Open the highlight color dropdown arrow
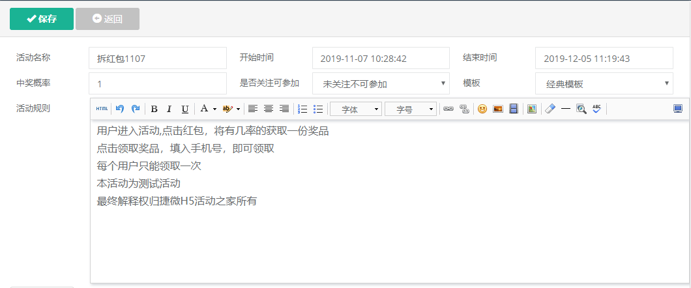This screenshot has height=288, width=691. click(239, 109)
